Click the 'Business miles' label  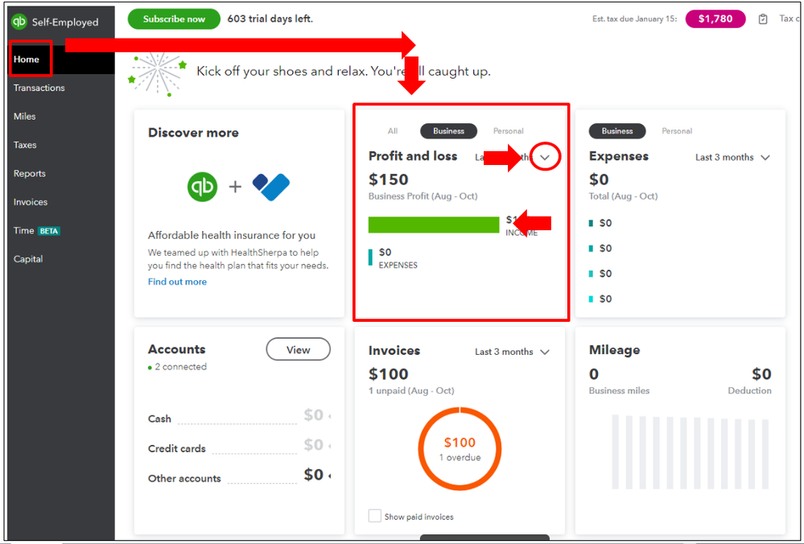(x=619, y=390)
